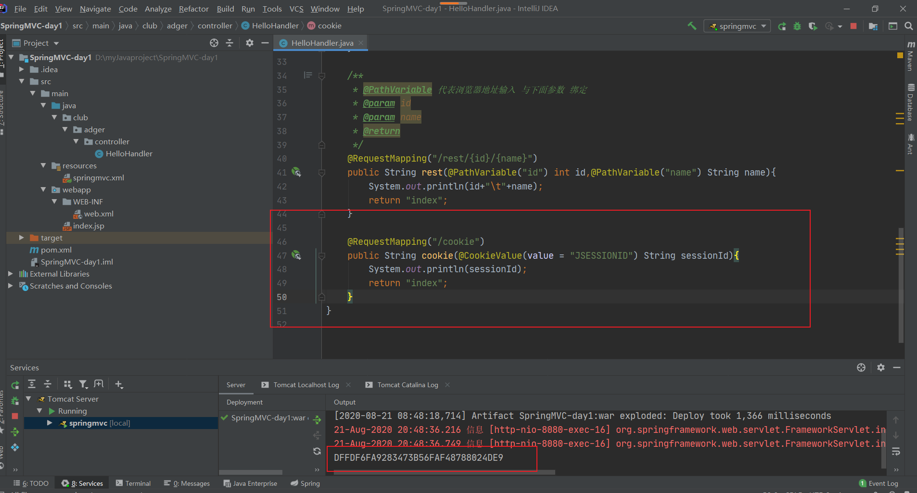Collapse all in Project panel header

coord(229,43)
